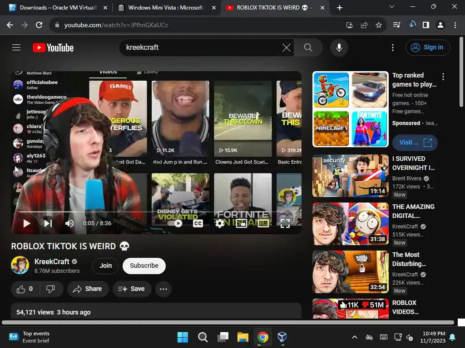The height and width of the screenshot is (348, 465).
Task: Toggle autoplay switch in player
Action: coord(175,223)
